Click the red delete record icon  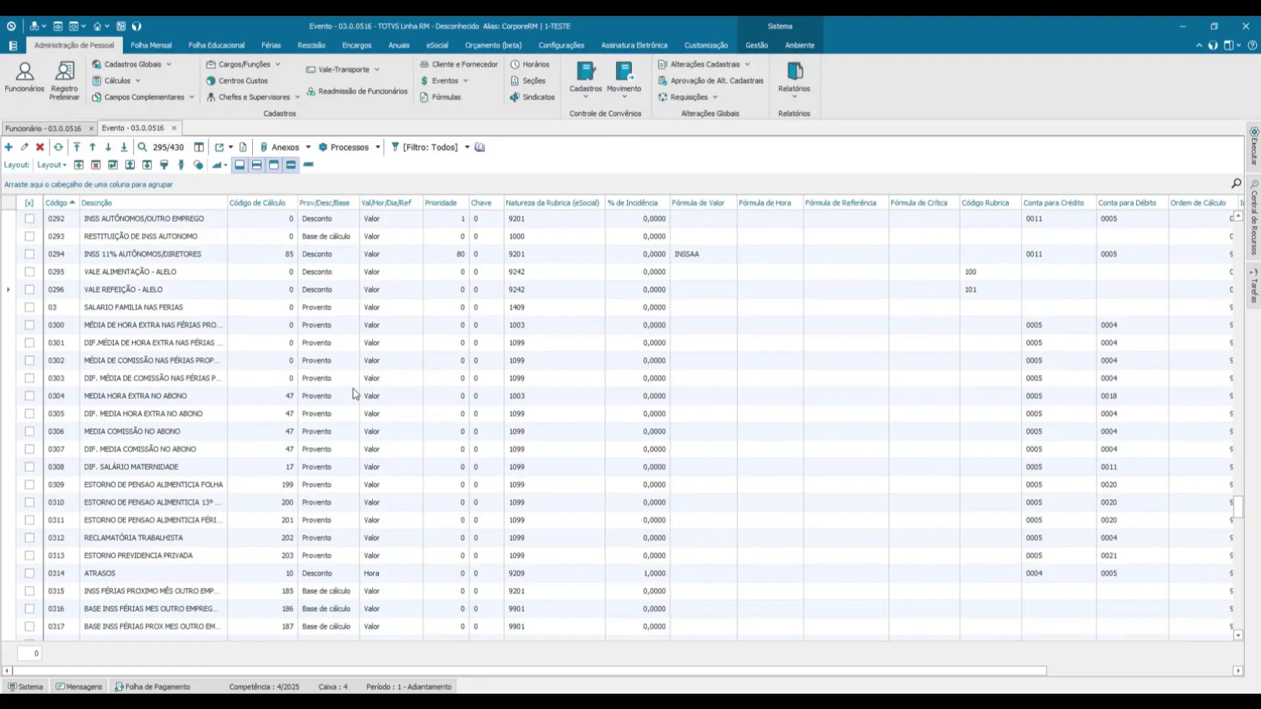pos(40,147)
